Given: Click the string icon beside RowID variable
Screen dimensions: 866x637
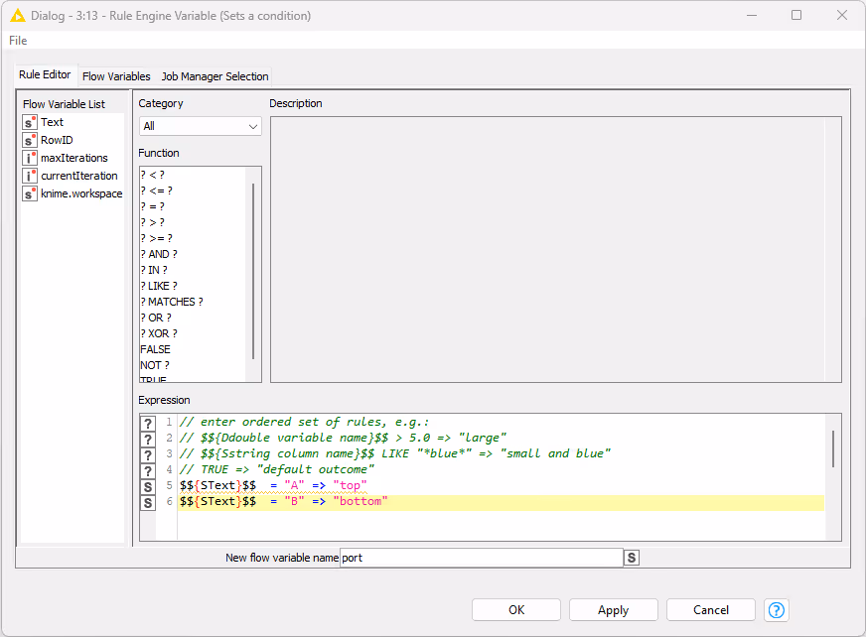Looking at the screenshot, I should (x=30, y=140).
